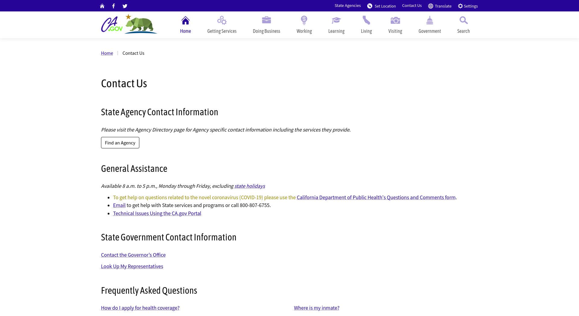Click the Visiting camera icon
This screenshot has height=316, width=579.
395,20
